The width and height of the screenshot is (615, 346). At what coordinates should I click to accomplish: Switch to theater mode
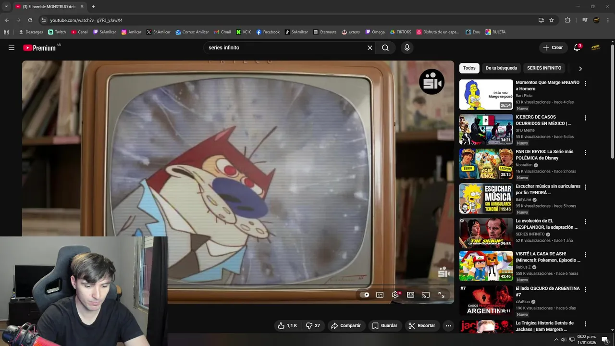click(410, 295)
